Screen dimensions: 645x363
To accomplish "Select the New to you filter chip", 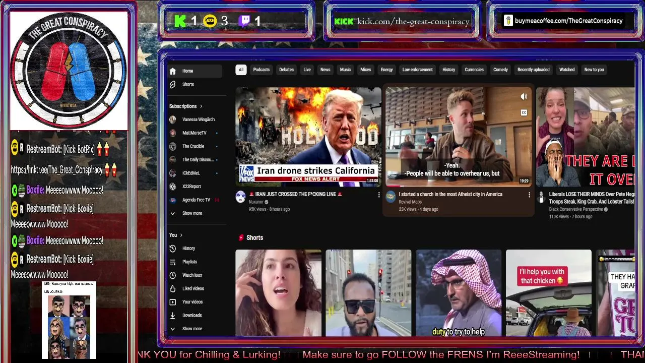I will click(x=594, y=70).
